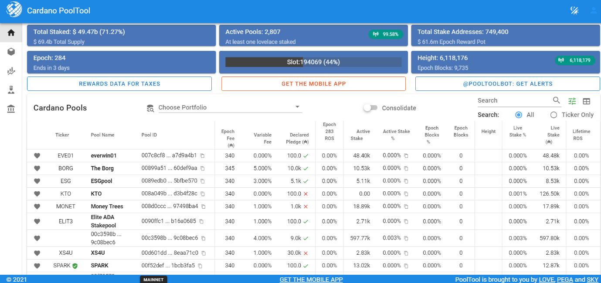Focus the pool Search field
601x283 pixels.
(513, 100)
